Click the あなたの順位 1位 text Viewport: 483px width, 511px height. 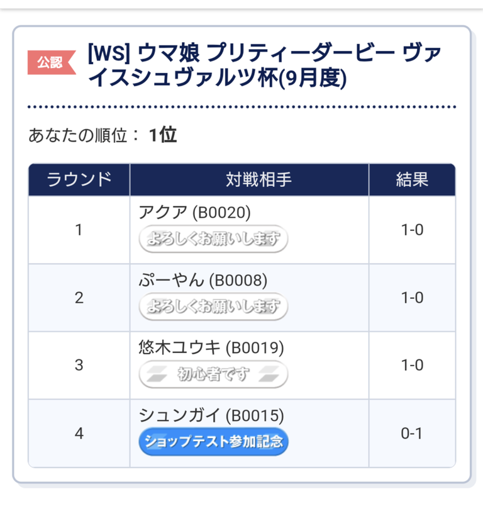click(x=103, y=135)
